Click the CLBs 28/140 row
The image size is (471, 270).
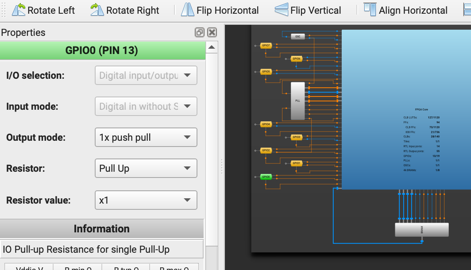pos(421,137)
